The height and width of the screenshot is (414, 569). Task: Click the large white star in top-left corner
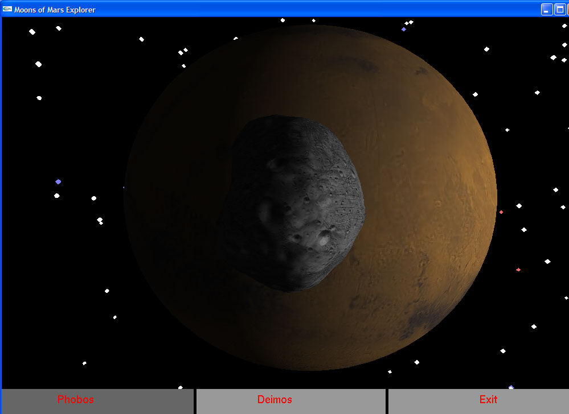pos(32,32)
